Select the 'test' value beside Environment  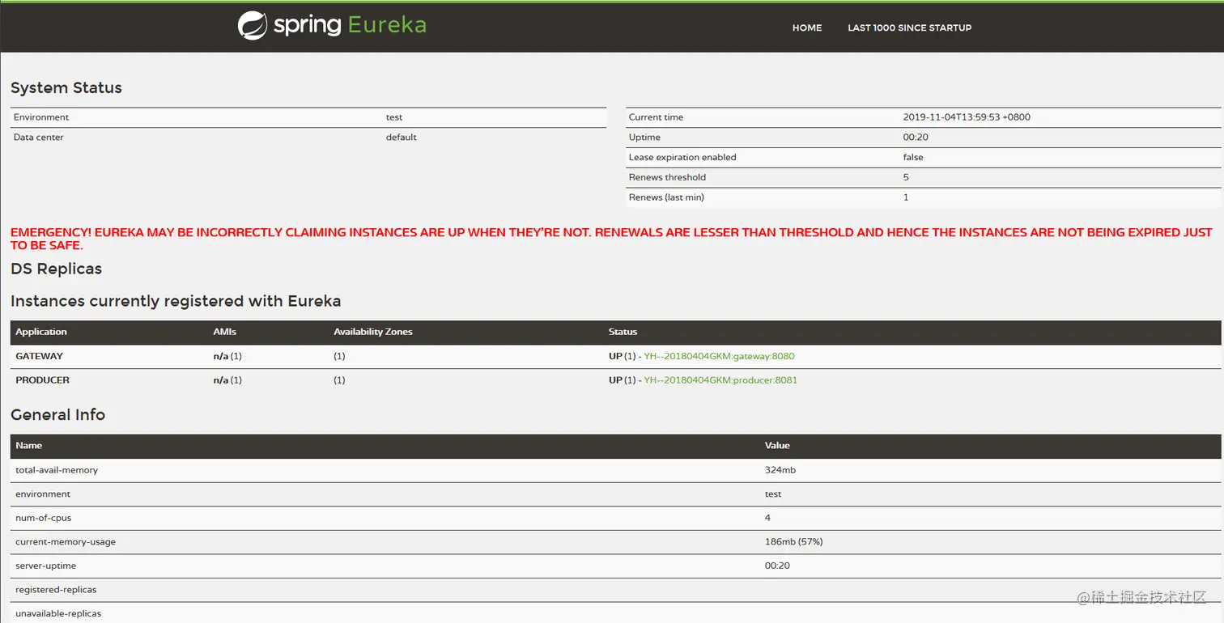(394, 117)
